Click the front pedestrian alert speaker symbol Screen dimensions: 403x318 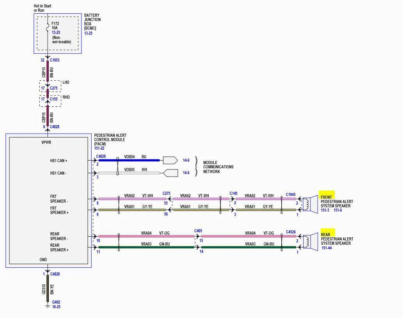[x=311, y=204]
